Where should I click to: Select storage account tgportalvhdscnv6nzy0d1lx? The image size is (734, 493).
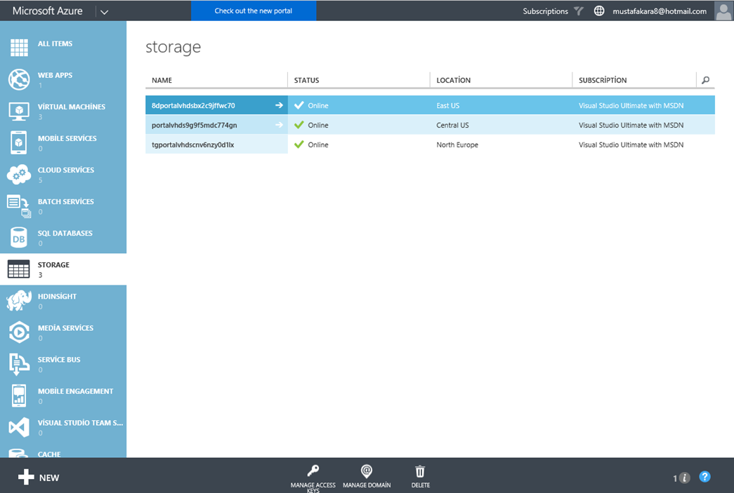193,145
